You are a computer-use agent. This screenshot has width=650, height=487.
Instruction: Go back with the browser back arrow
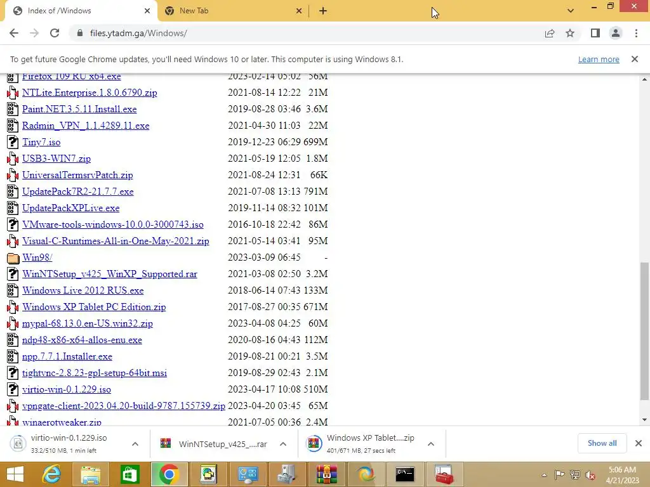click(14, 33)
